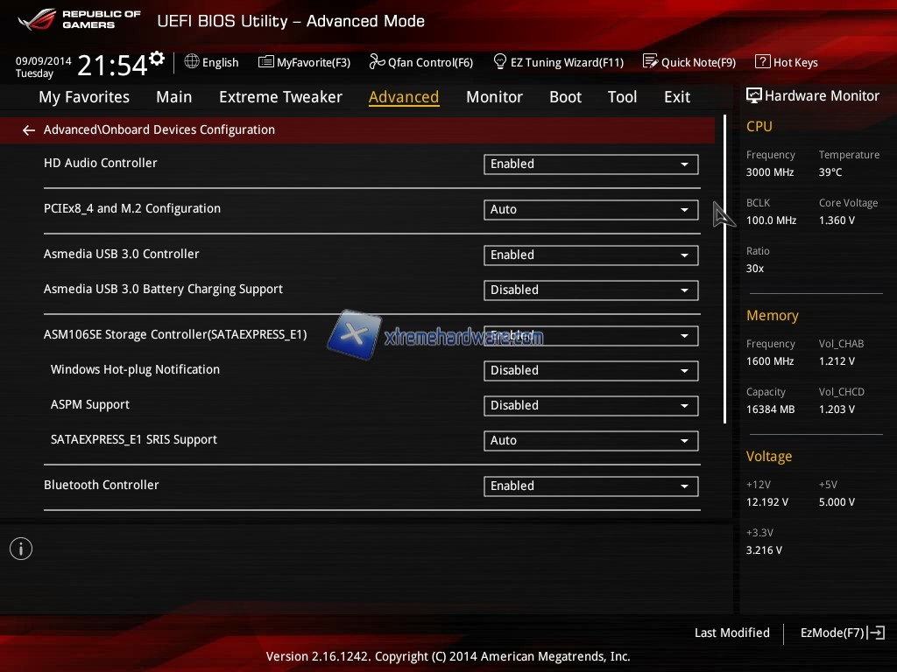Change Asmedia USB 3.0 Controller setting
This screenshot has height=672, width=897.
tap(590, 255)
